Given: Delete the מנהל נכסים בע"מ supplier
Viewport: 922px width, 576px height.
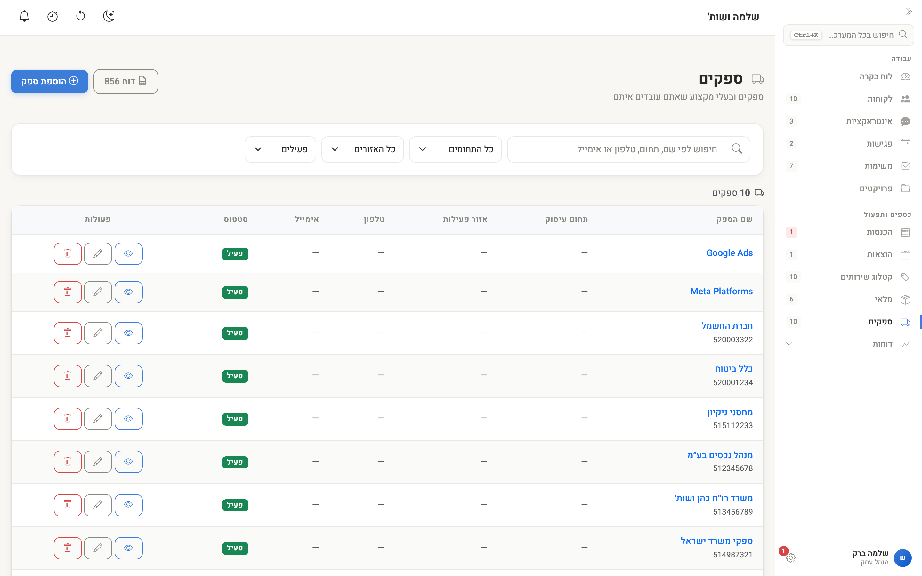Looking at the screenshot, I should [x=68, y=462].
